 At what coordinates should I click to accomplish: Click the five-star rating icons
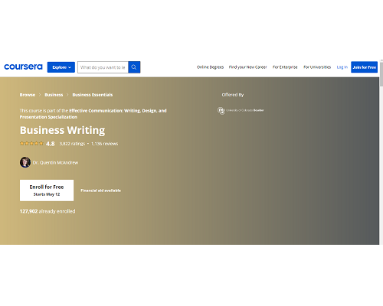(31, 143)
